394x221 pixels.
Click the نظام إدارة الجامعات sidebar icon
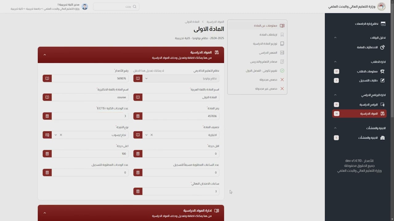tap(383, 24)
